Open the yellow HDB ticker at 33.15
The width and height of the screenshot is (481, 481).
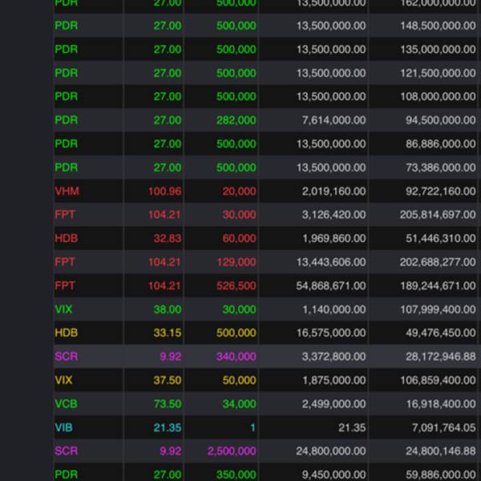[67, 333]
